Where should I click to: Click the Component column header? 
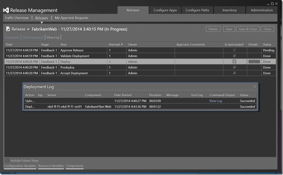click(x=93, y=95)
